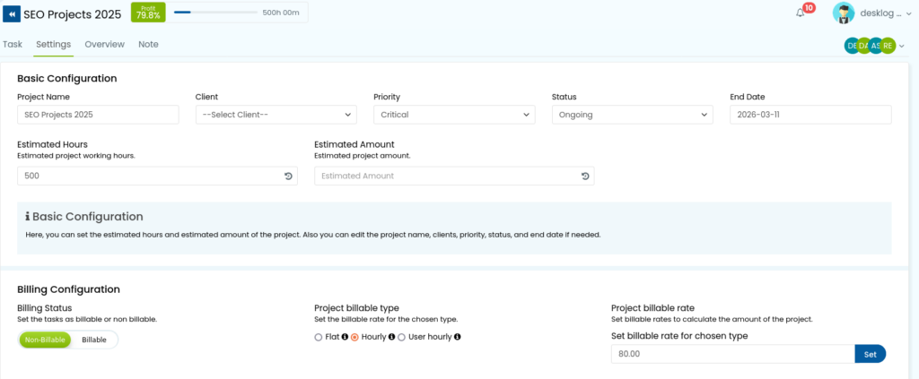Click the End Date input field
Viewport: 919px width, 379px height.
coord(810,115)
